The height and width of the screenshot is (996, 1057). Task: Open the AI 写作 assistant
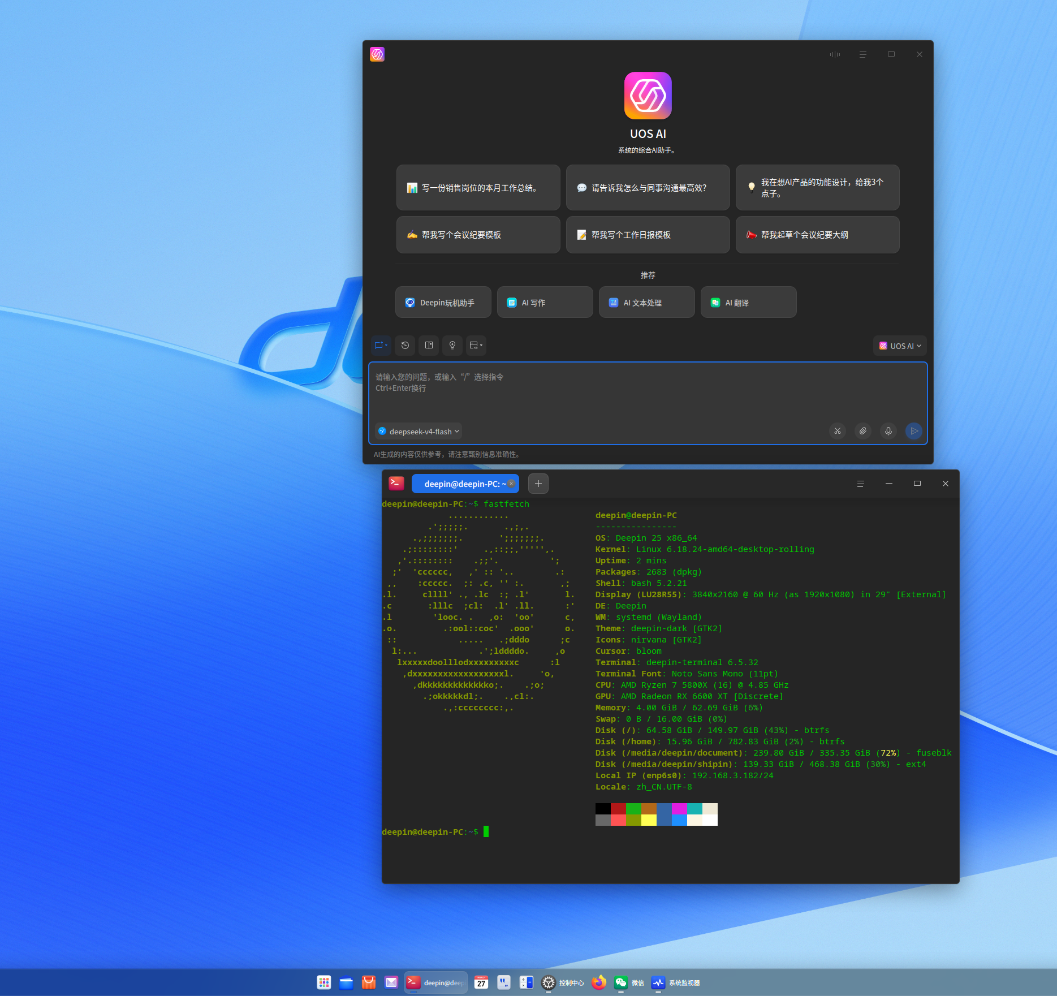point(545,303)
